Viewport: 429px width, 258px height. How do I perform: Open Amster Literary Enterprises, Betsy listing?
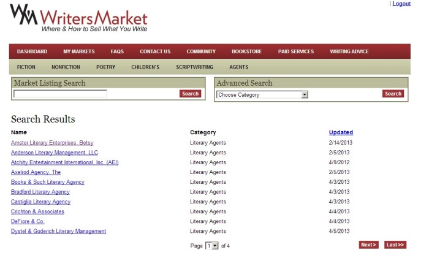[52, 143]
